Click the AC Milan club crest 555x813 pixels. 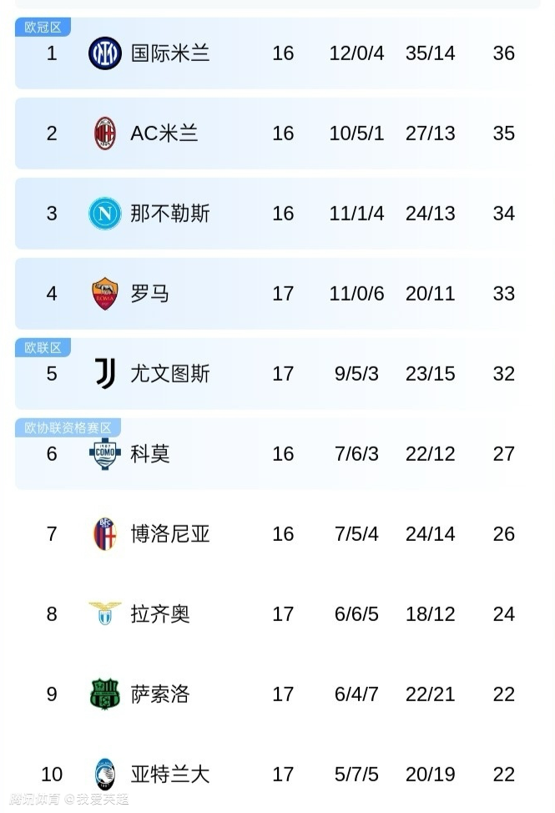105,134
